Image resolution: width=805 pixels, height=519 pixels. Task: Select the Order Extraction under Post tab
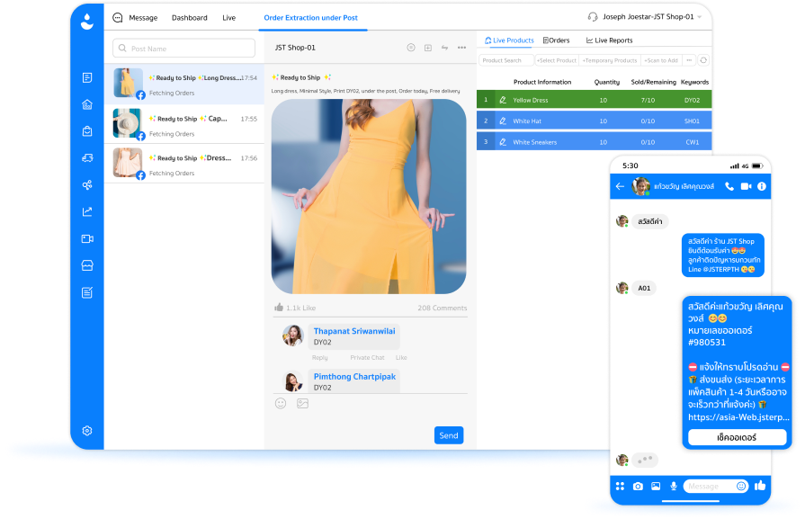click(x=310, y=18)
